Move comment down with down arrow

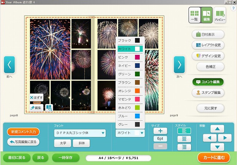point(217,147)
